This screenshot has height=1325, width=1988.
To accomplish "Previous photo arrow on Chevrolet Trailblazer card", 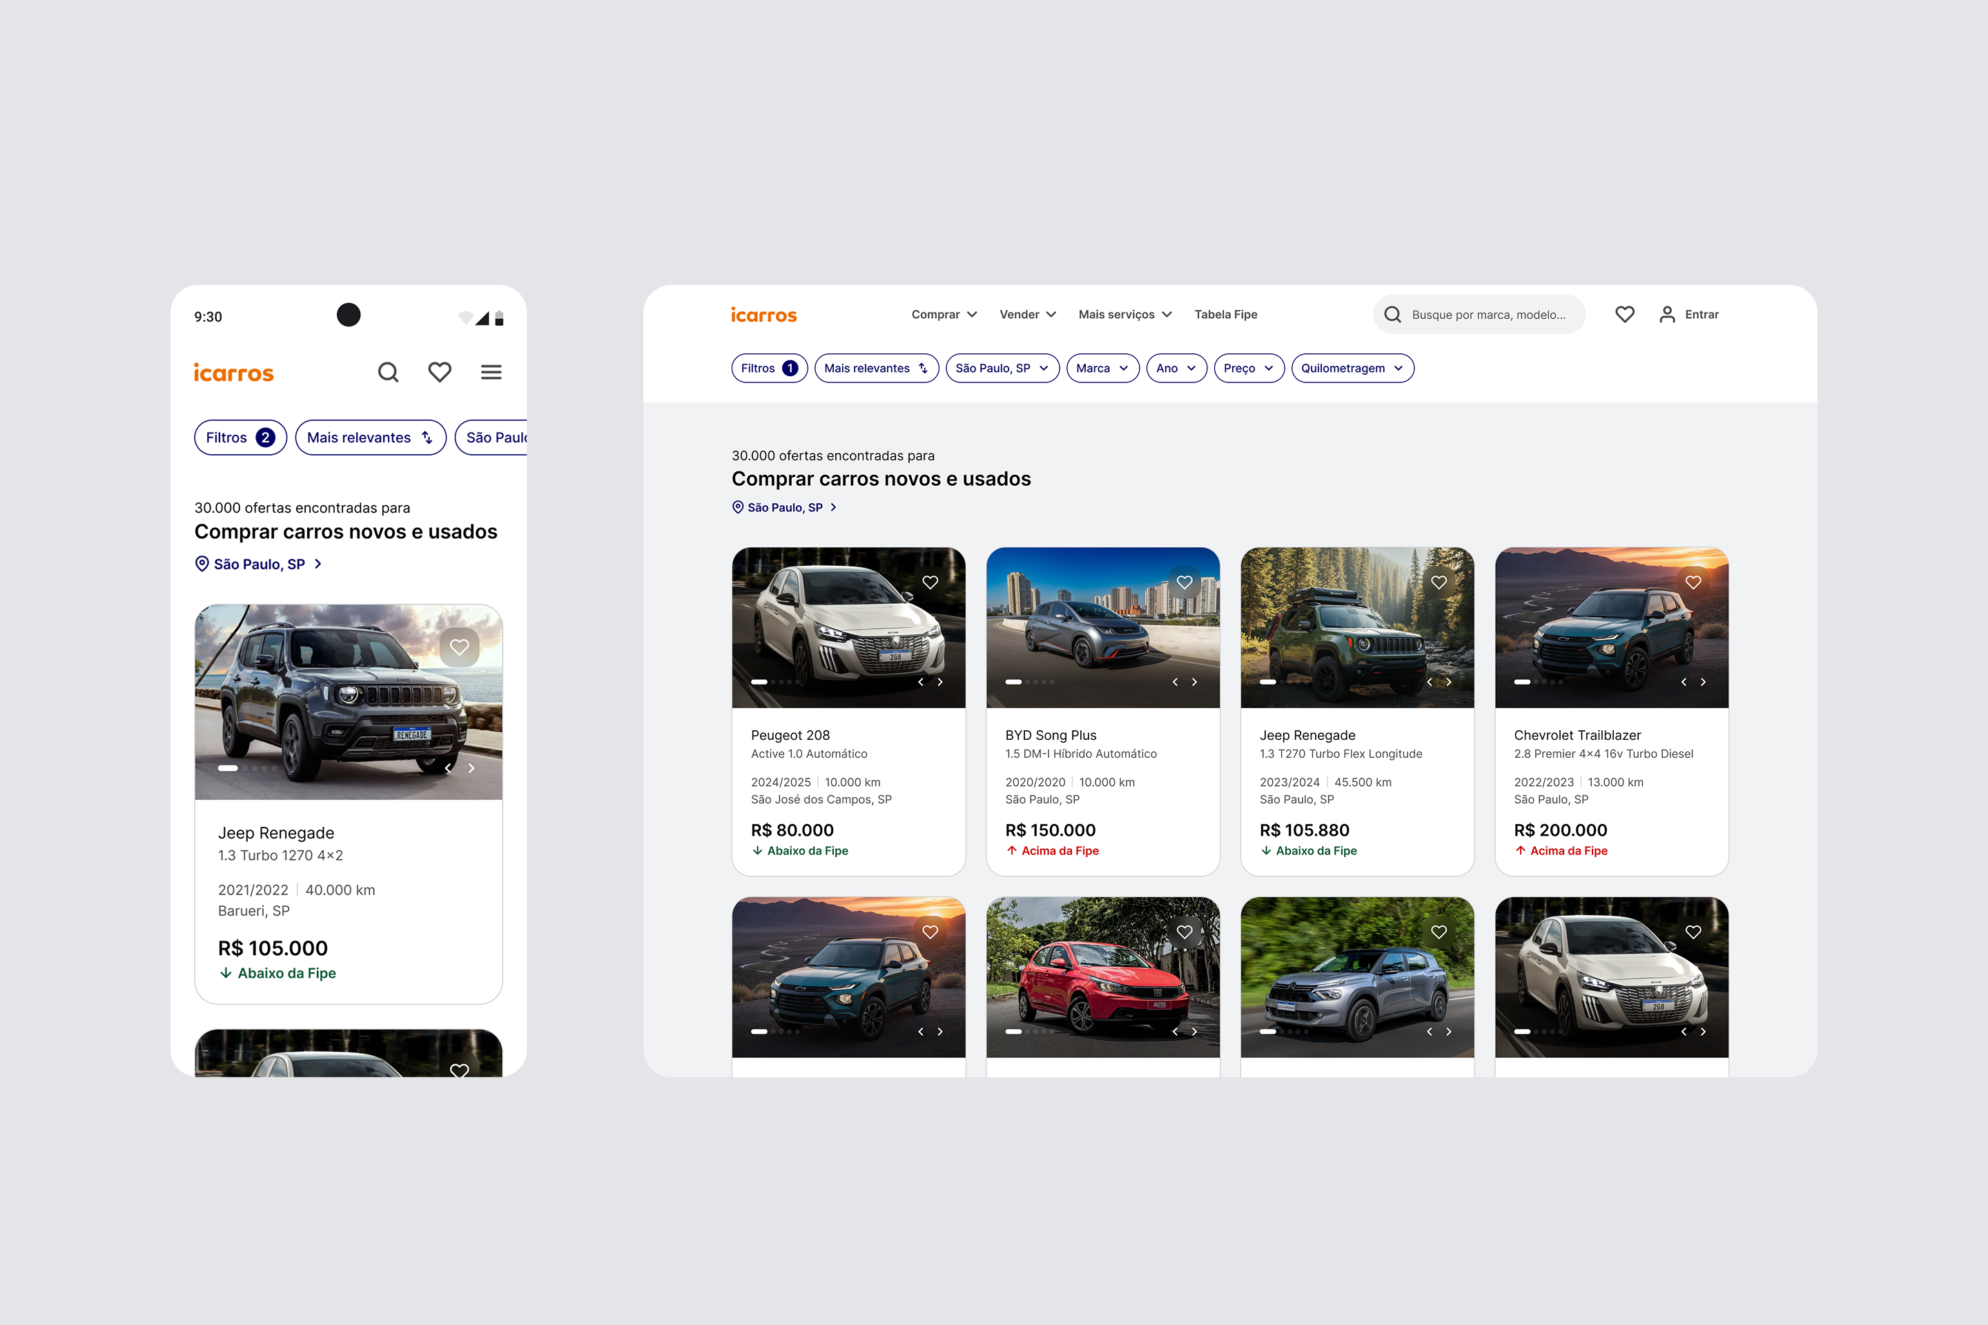I will pos(1684,682).
